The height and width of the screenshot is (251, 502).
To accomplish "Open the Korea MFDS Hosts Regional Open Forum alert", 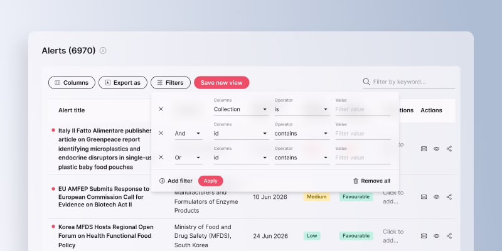I will tap(105, 236).
